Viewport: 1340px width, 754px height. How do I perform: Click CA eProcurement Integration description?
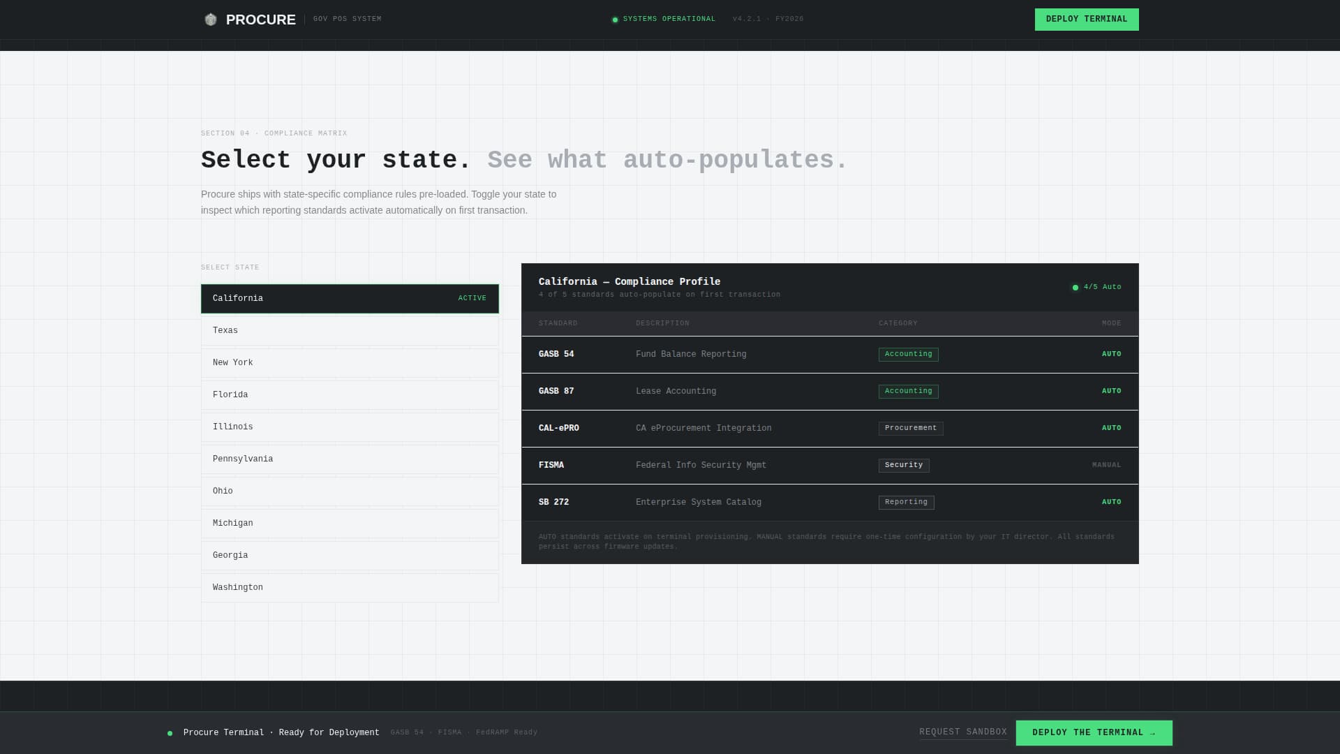point(703,429)
